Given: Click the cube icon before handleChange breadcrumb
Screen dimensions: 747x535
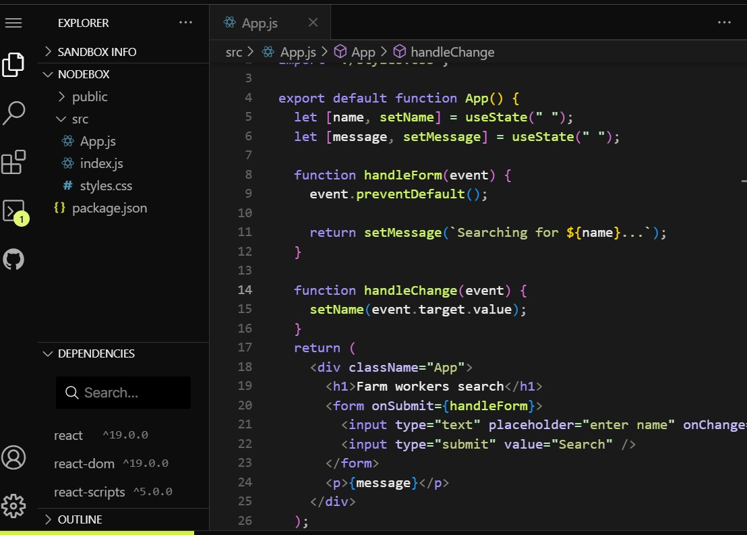Looking at the screenshot, I should [x=400, y=51].
